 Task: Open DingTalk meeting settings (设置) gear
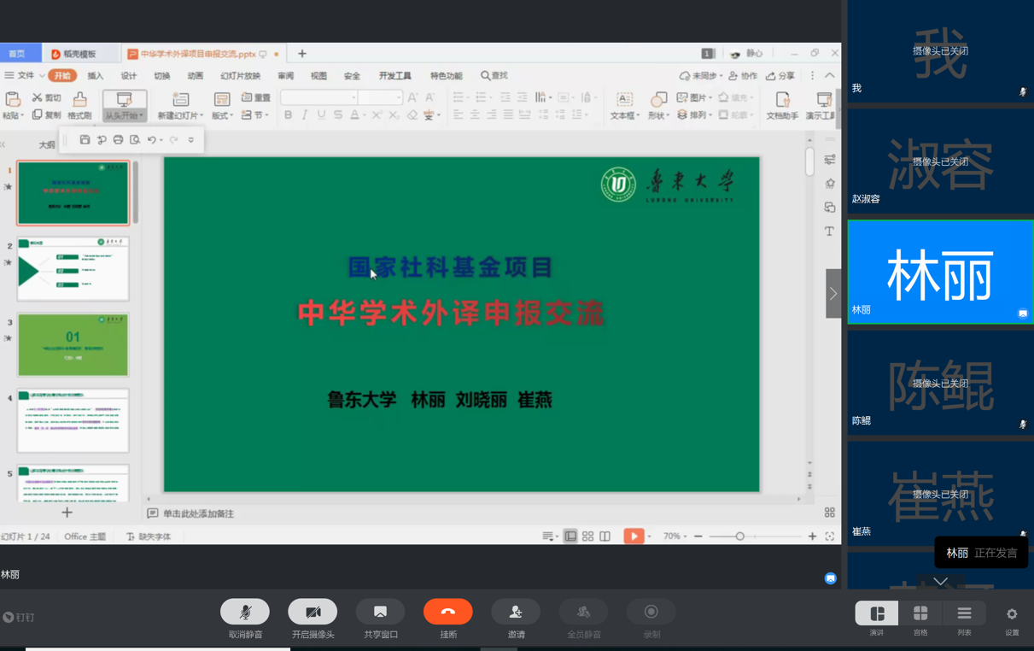click(x=1012, y=614)
